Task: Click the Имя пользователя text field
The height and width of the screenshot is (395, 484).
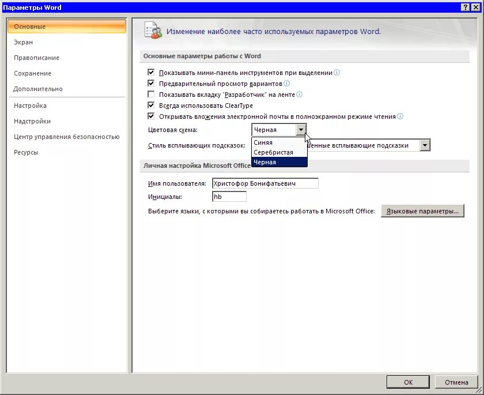Action: tap(265, 183)
